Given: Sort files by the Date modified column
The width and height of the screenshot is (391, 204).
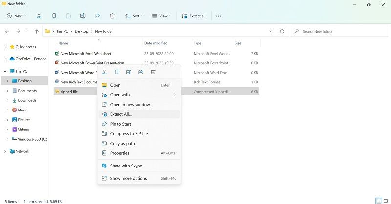Looking at the screenshot, I should [x=156, y=43].
